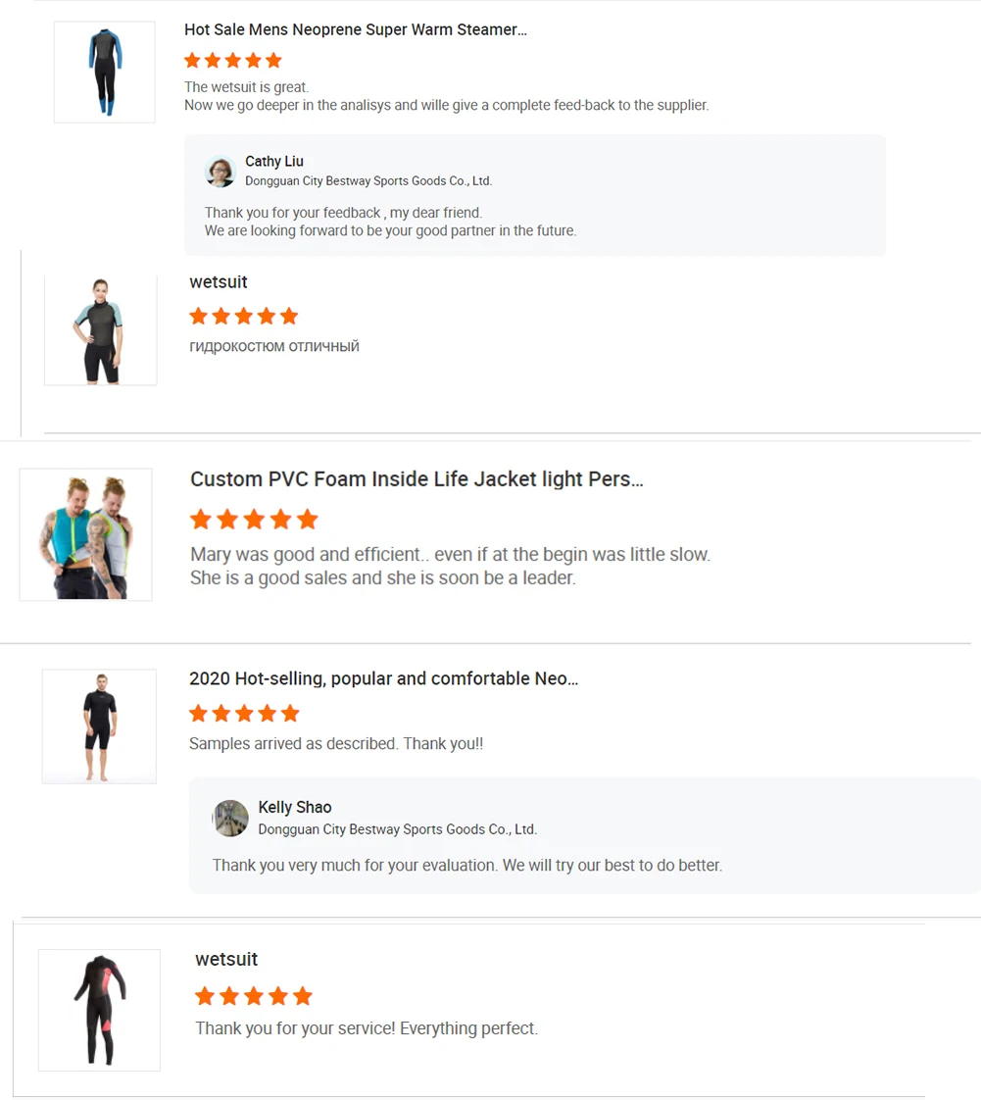Open 'Custom PVC Foam Inside Life Jacket' link

(416, 479)
